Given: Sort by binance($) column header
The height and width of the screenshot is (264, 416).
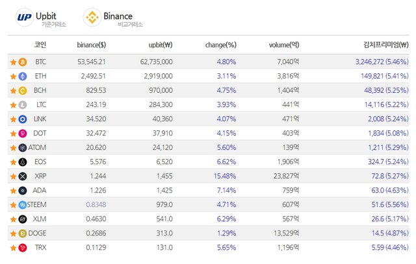Looking at the screenshot, I should coord(92,45).
